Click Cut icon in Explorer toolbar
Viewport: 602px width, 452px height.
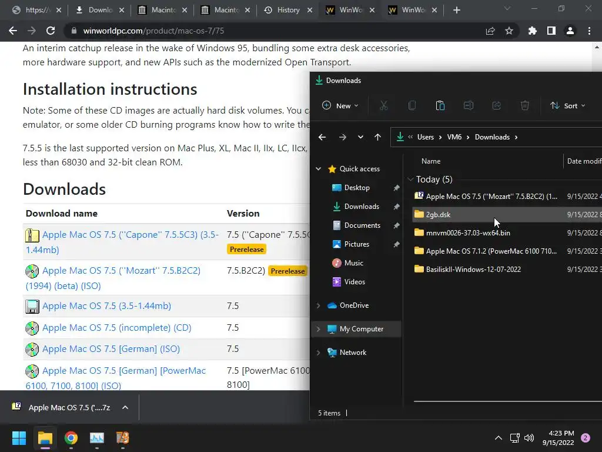click(383, 105)
